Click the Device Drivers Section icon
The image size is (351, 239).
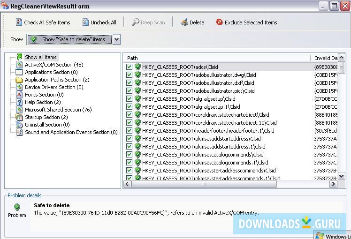(x=20, y=87)
